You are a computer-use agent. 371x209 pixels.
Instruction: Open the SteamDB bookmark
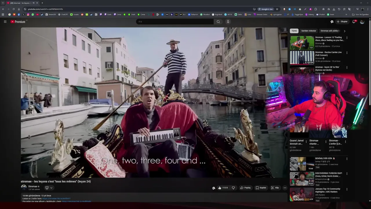pyautogui.click(x=50, y=14)
